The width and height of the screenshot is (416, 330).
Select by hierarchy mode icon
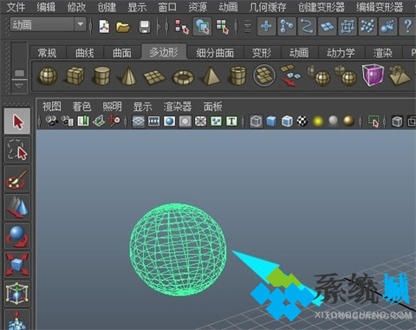point(182,27)
